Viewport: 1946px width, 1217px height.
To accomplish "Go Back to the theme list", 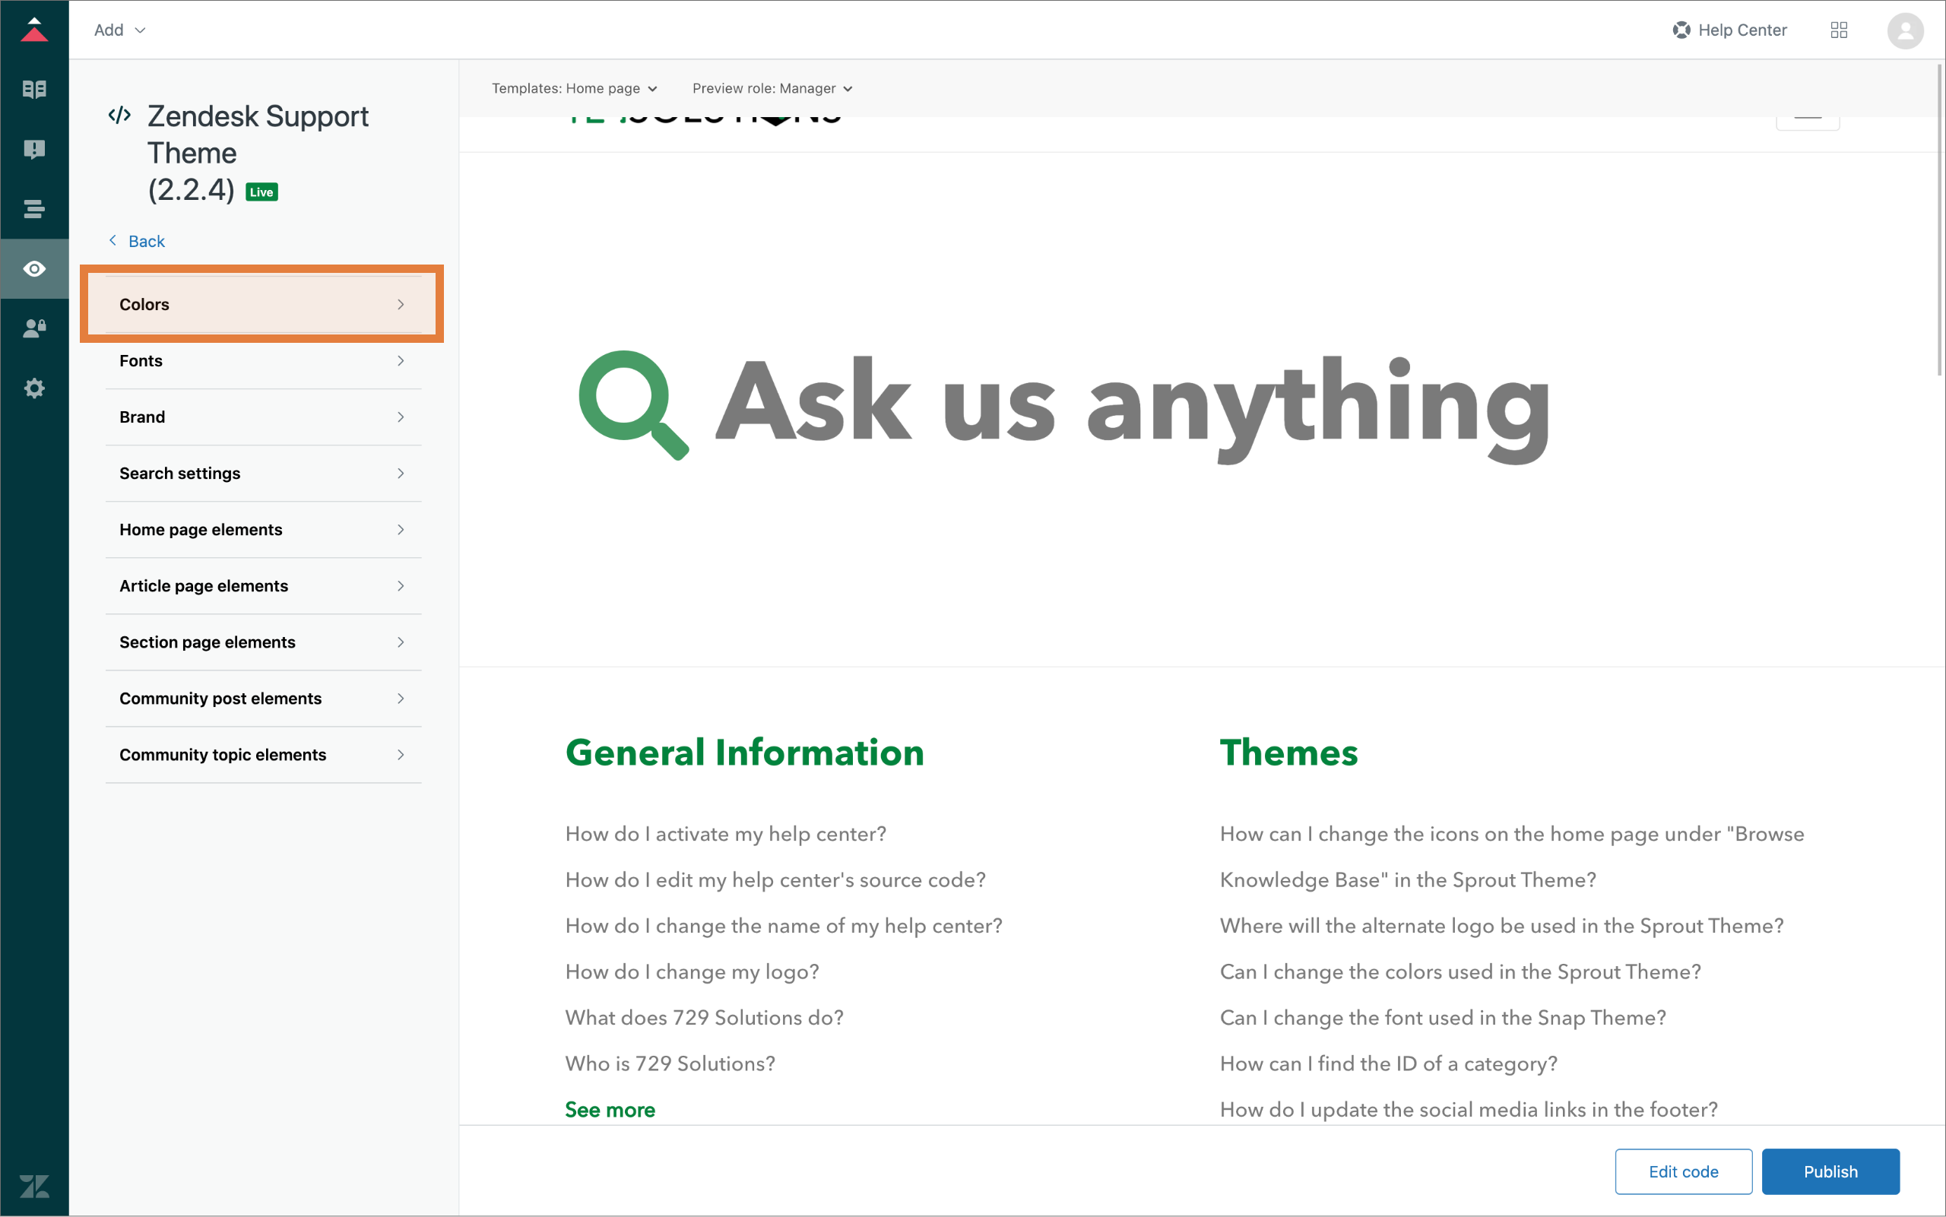I will point(146,242).
